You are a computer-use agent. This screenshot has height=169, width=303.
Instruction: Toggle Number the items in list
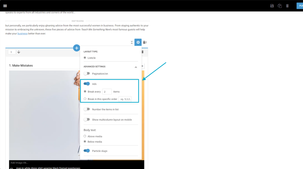point(87,109)
